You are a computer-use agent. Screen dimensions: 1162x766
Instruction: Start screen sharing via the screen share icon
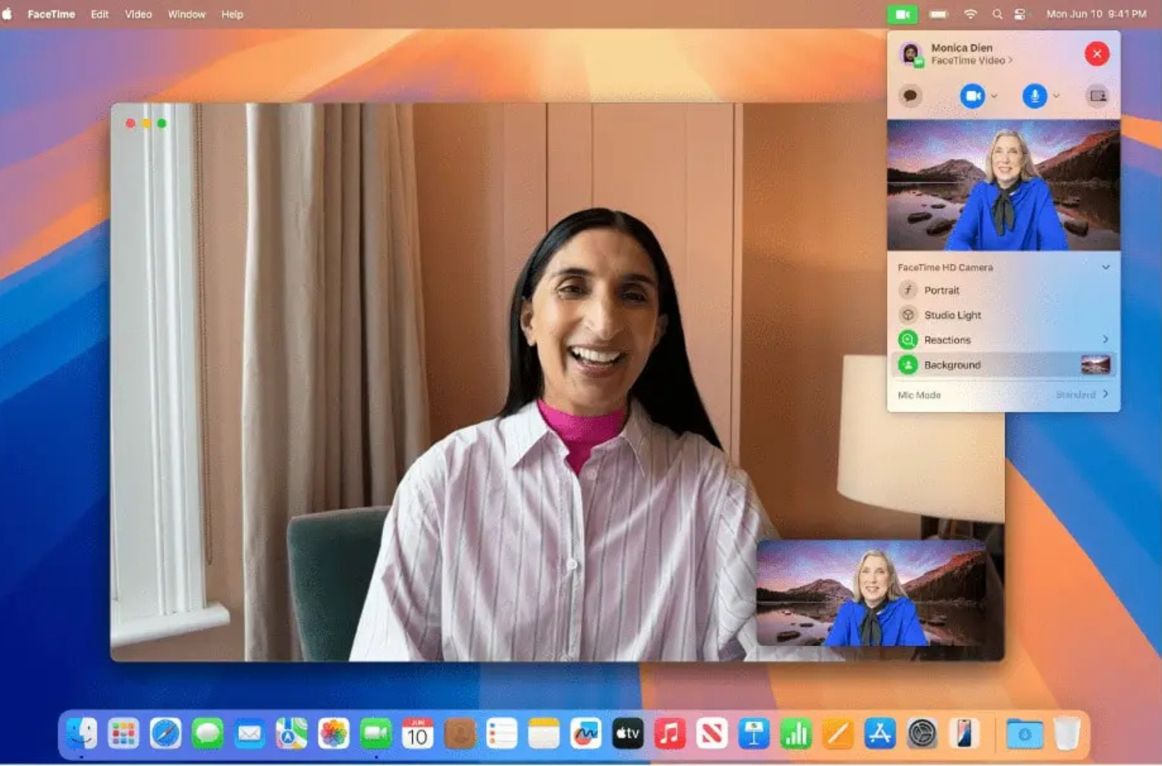click(1097, 96)
